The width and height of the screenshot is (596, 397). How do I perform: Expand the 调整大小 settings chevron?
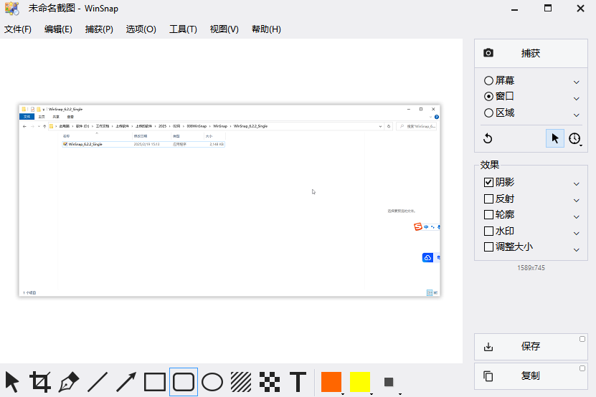pos(576,249)
